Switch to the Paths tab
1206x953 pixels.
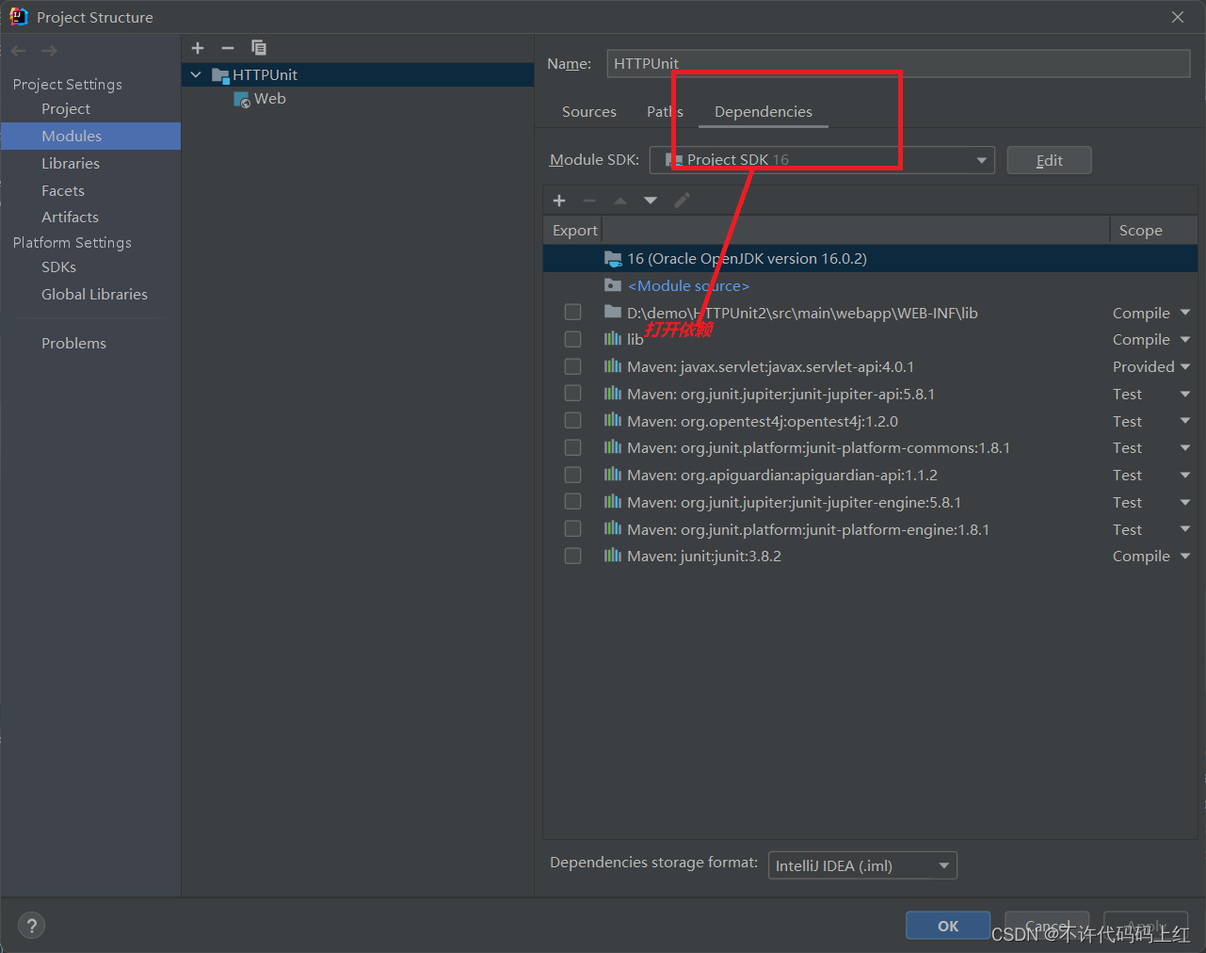[x=665, y=111]
